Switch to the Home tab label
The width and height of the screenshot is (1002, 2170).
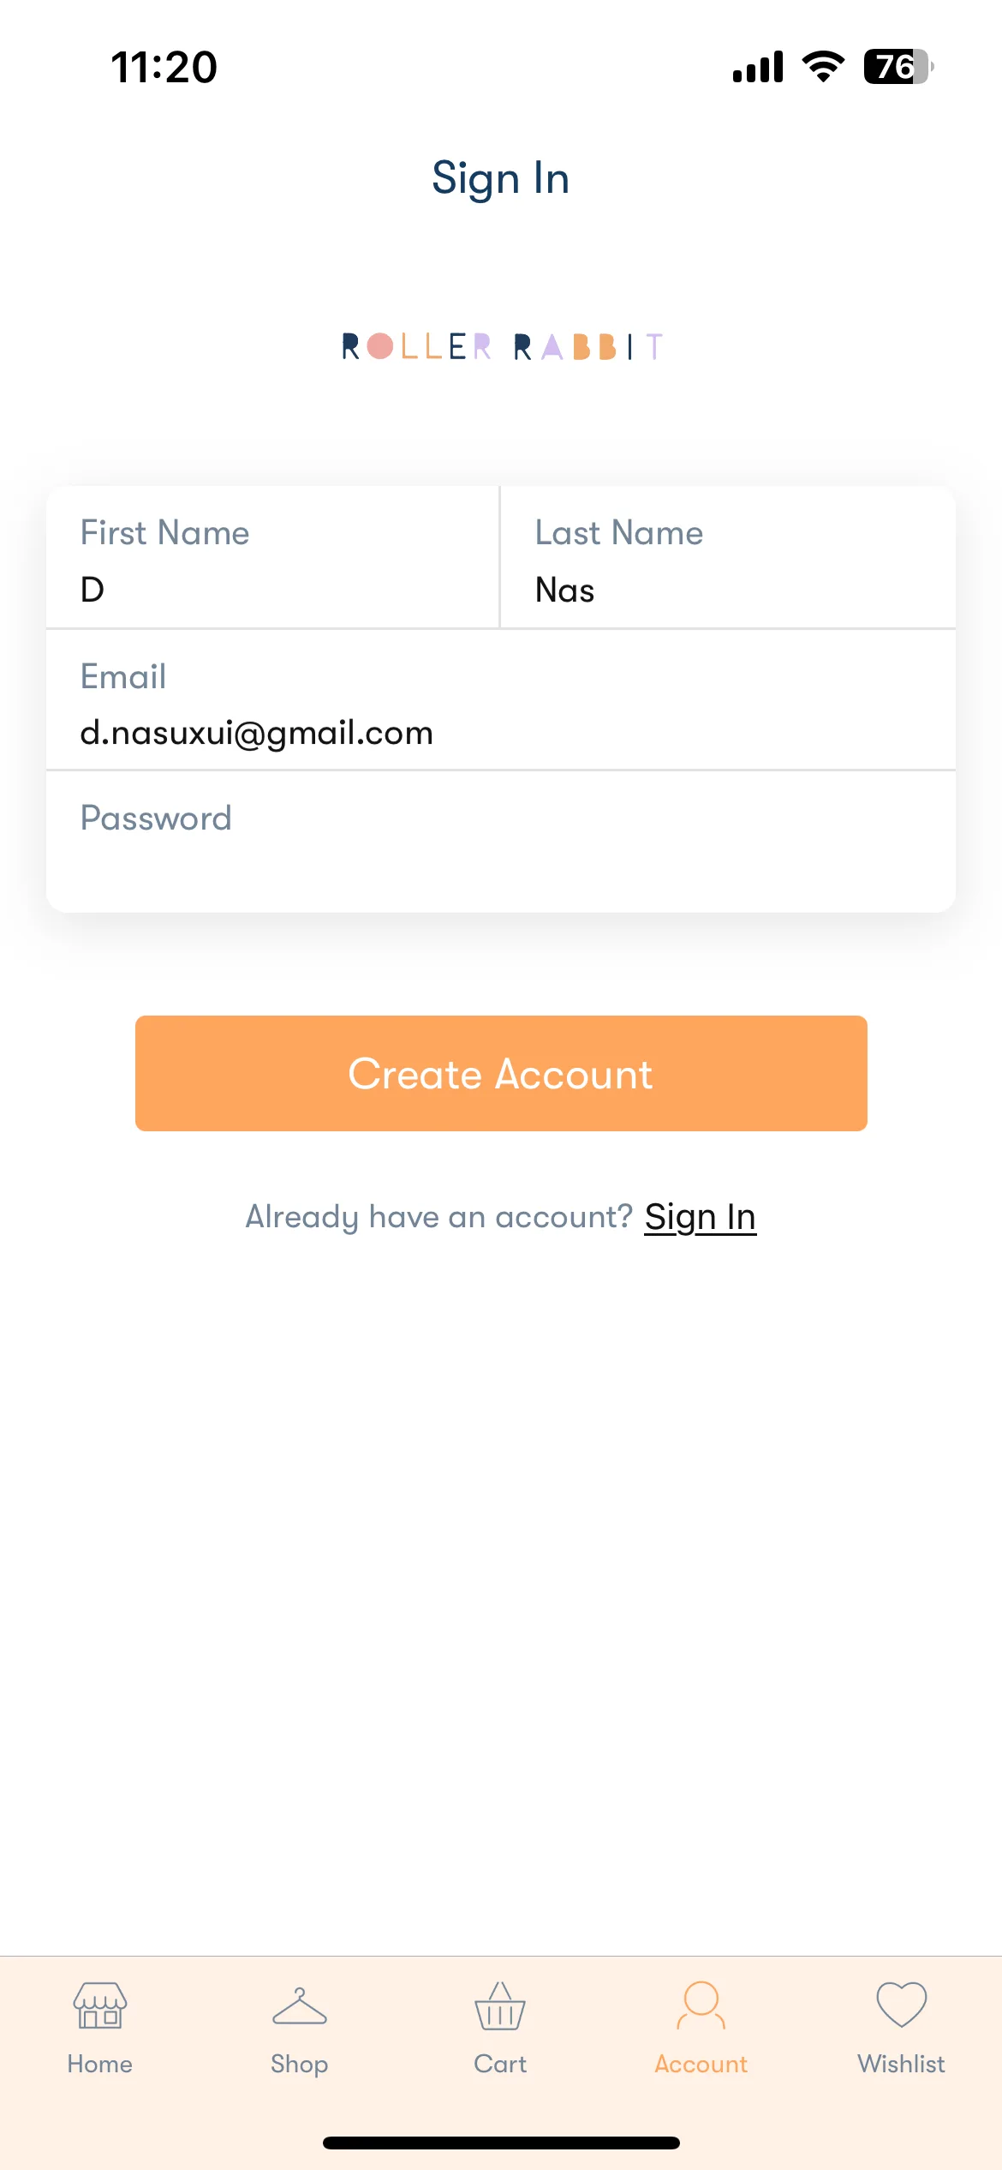100,2064
